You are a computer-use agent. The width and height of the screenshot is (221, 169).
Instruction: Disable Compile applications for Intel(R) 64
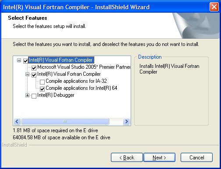tap(43, 89)
